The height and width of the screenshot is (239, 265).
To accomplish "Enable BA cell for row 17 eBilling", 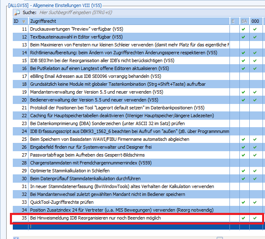I will pos(244,76).
